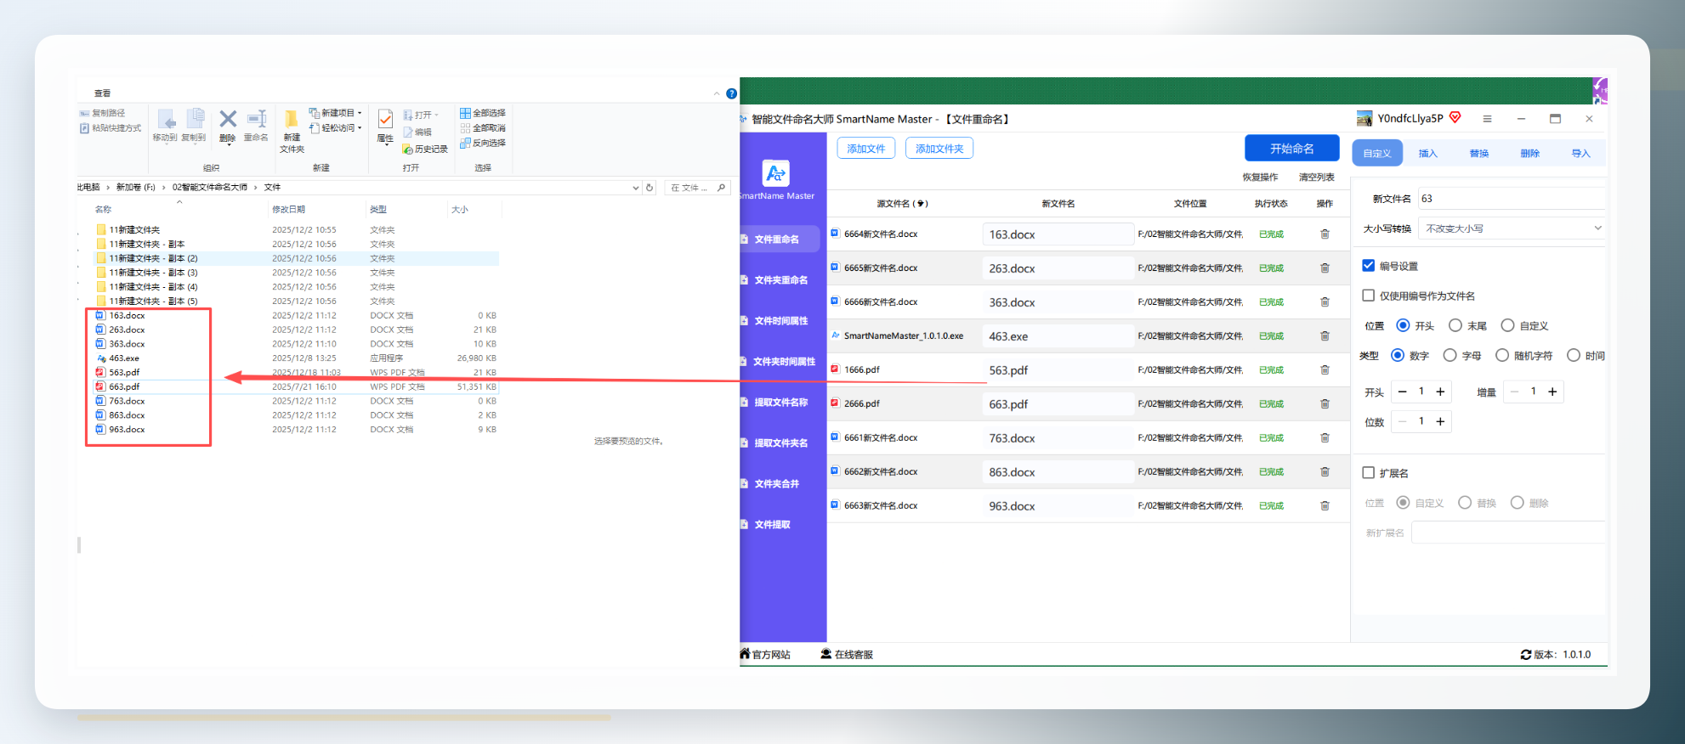Collapse the Explorer ribbon with the chevron
Image resolution: width=1685 pixels, height=744 pixels.
(717, 93)
